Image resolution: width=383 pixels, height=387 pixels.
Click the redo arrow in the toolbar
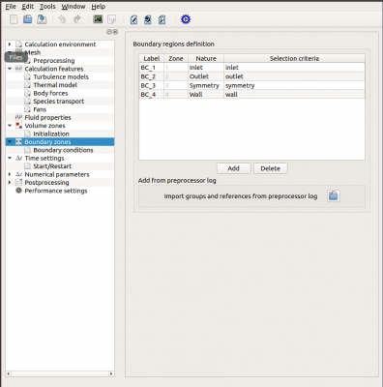pos(77,19)
